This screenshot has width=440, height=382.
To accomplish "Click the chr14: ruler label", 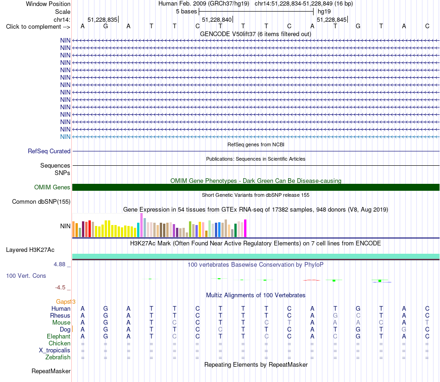I will tap(62, 19).
